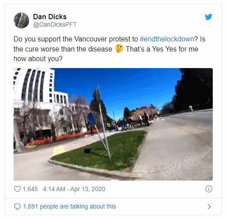228x219 pixels.
Task: Click the 1,645 likes count
Action: (30, 189)
